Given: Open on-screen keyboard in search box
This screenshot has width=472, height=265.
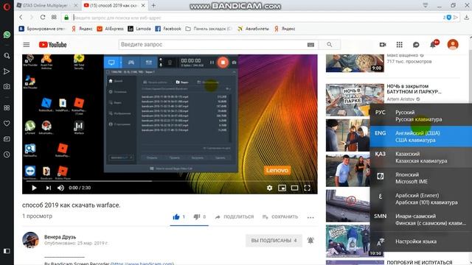Looking at the screenshot, I should tap(310, 45).
